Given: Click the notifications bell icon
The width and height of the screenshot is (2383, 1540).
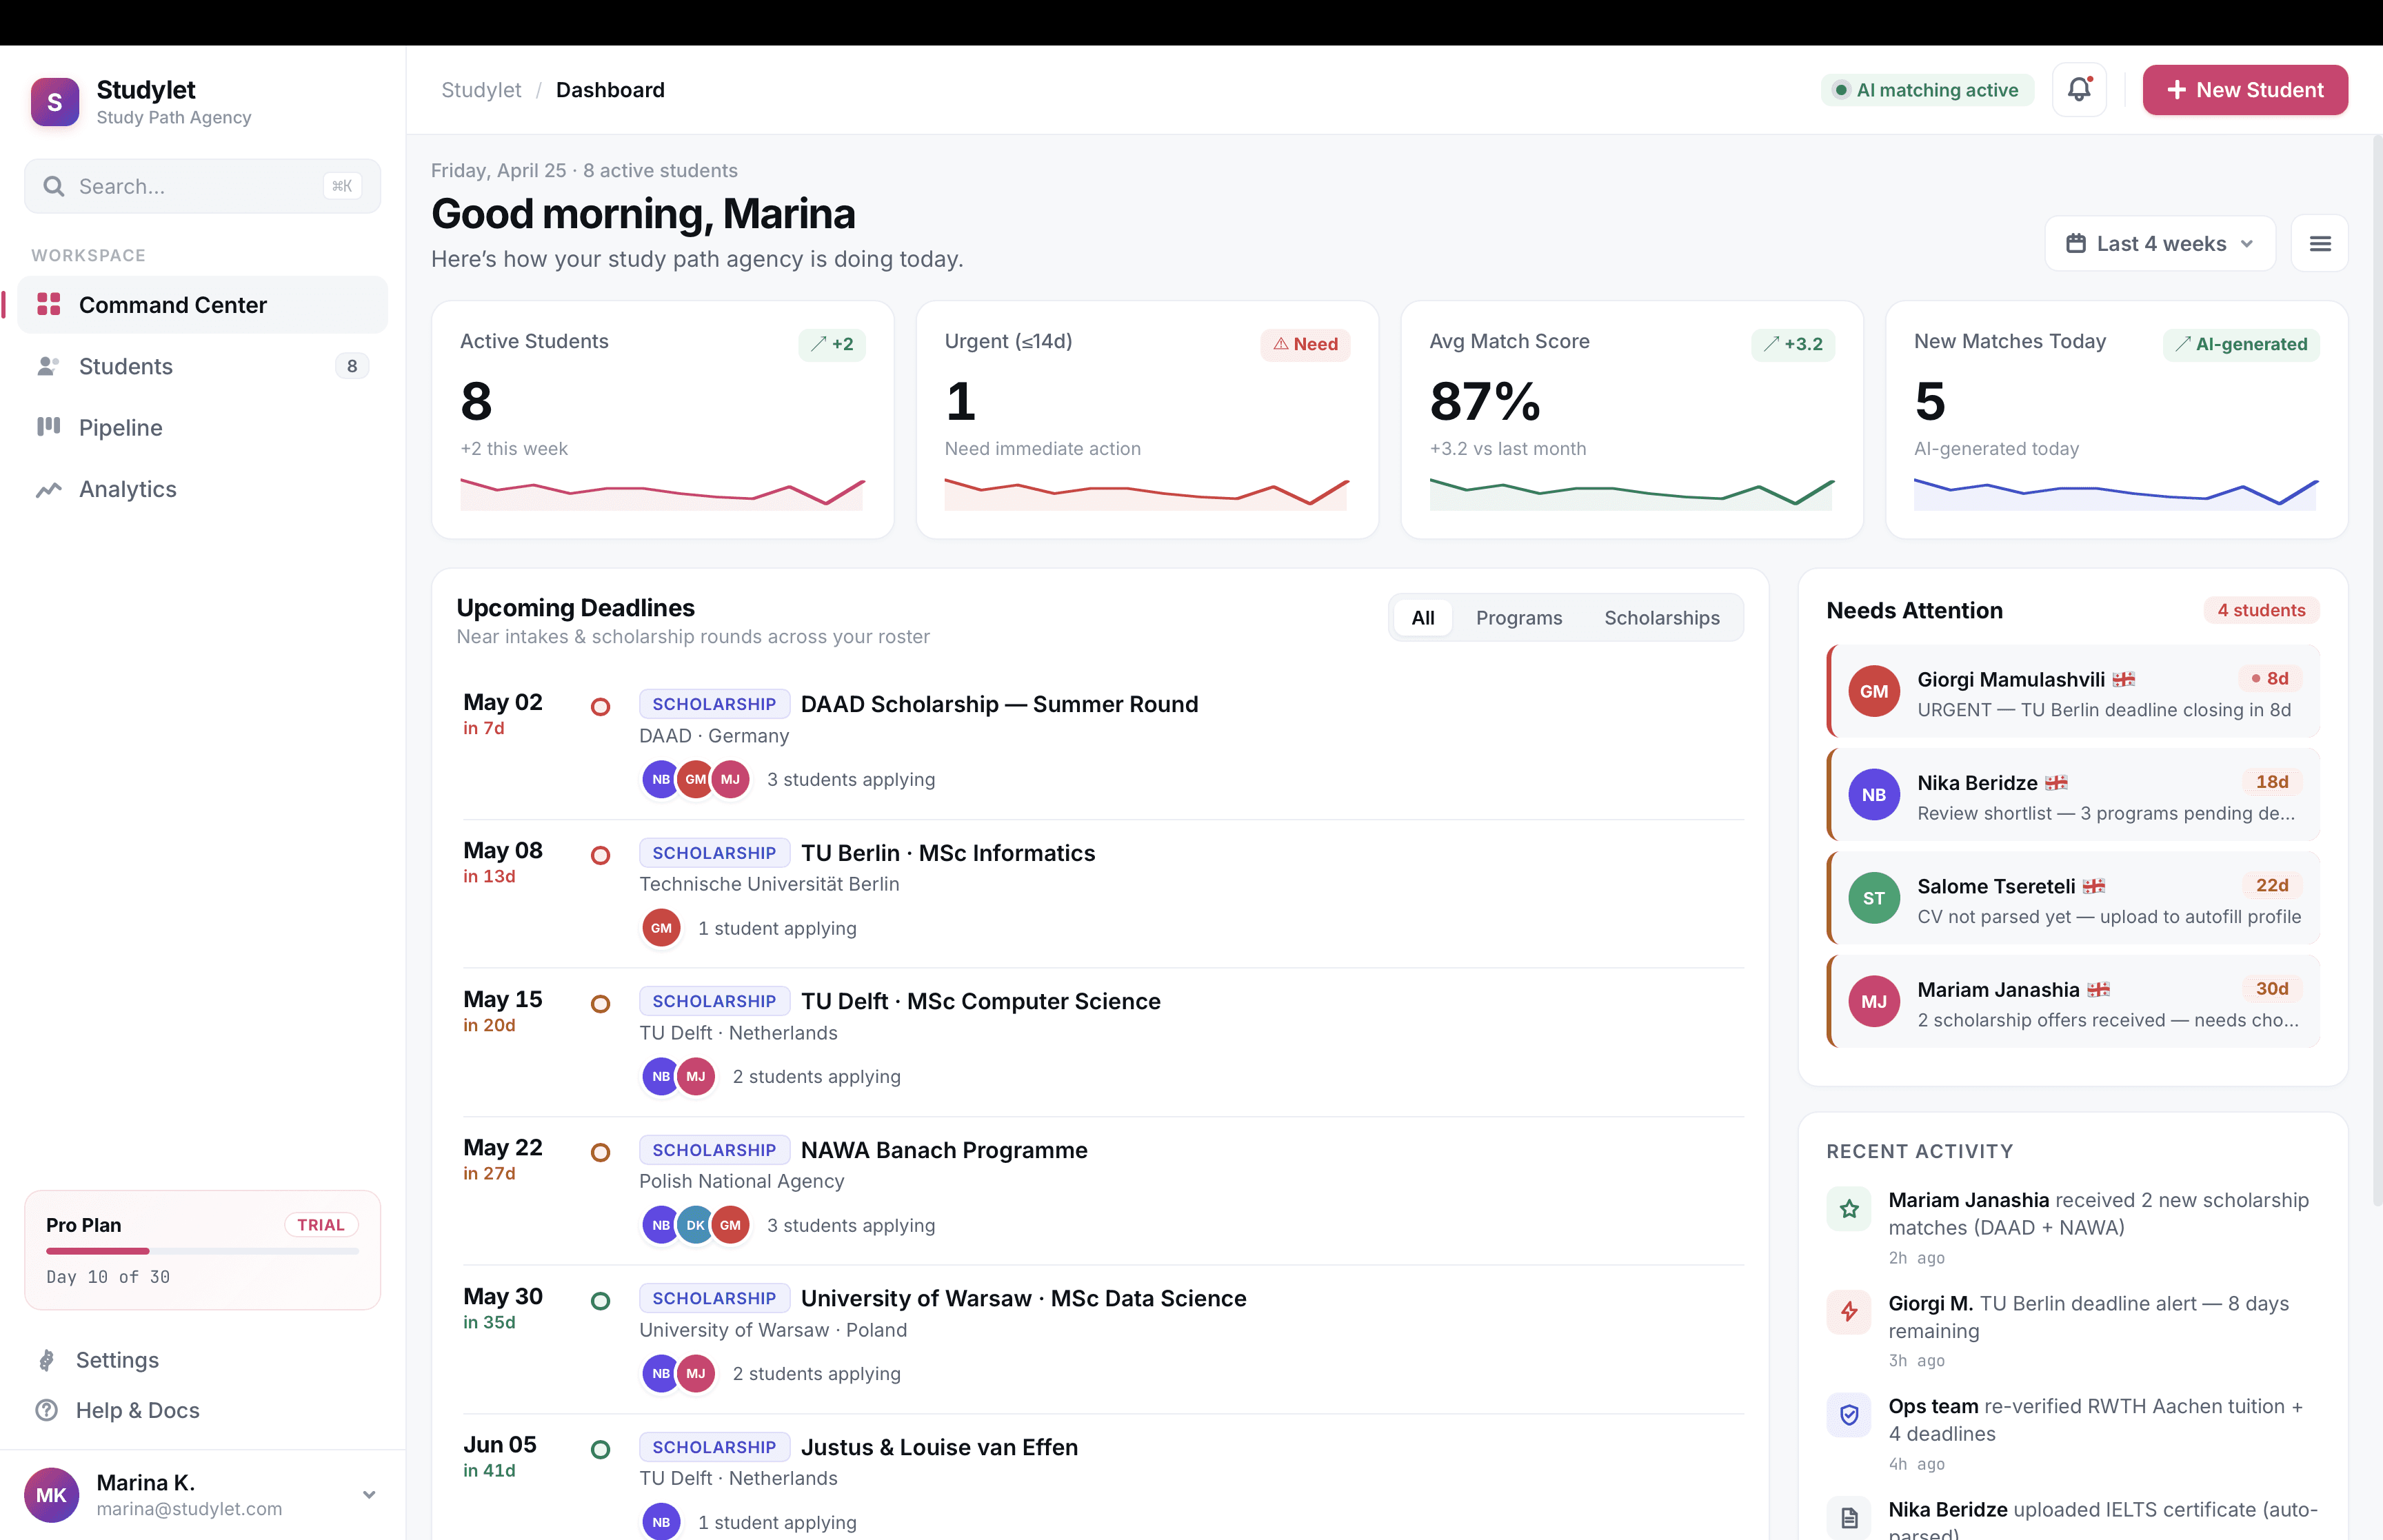Looking at the screenshot, I should coord(2078,89).
